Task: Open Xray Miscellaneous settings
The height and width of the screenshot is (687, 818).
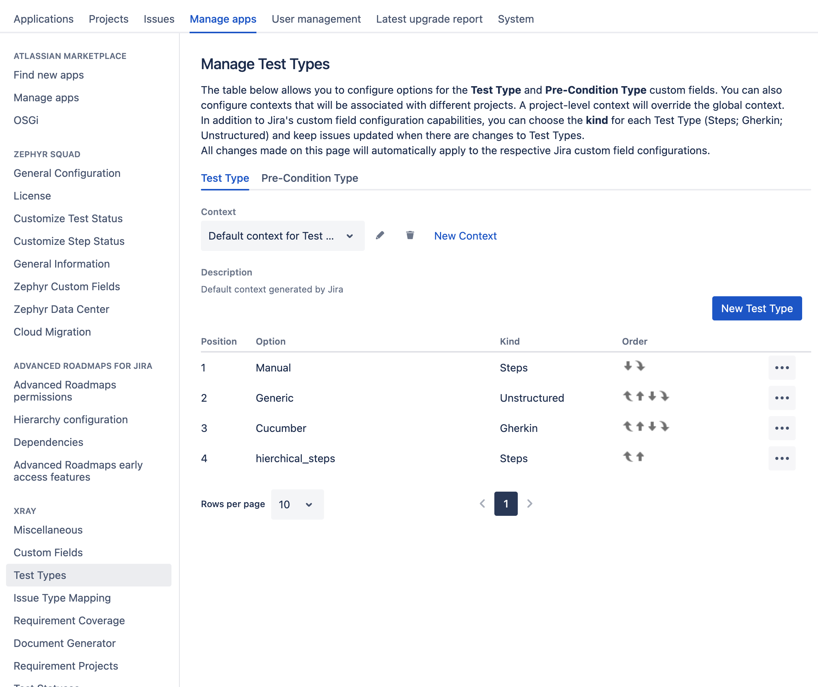Action: [48, 529]
